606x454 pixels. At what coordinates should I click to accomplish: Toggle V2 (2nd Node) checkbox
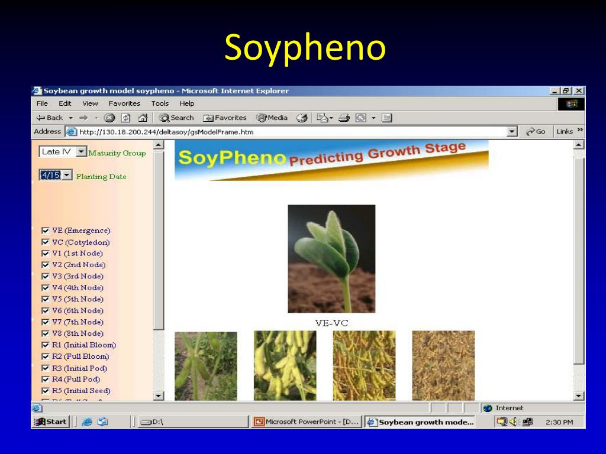point(45,265)
